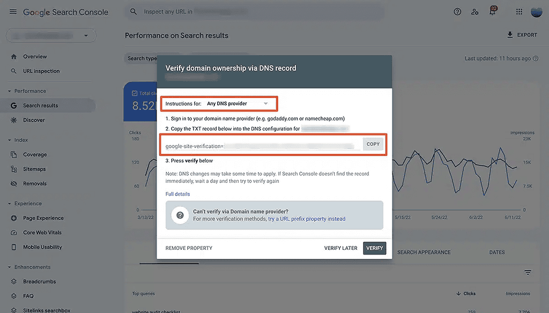Click the google-site-verification text field
Screen dimensions: 549x313
(x=263, y=146)
